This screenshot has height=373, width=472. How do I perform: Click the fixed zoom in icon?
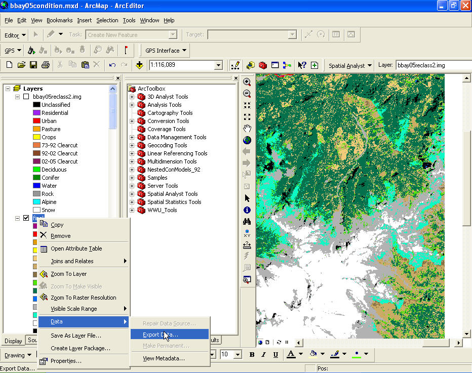pyautogui.click(x=247, y=105)
